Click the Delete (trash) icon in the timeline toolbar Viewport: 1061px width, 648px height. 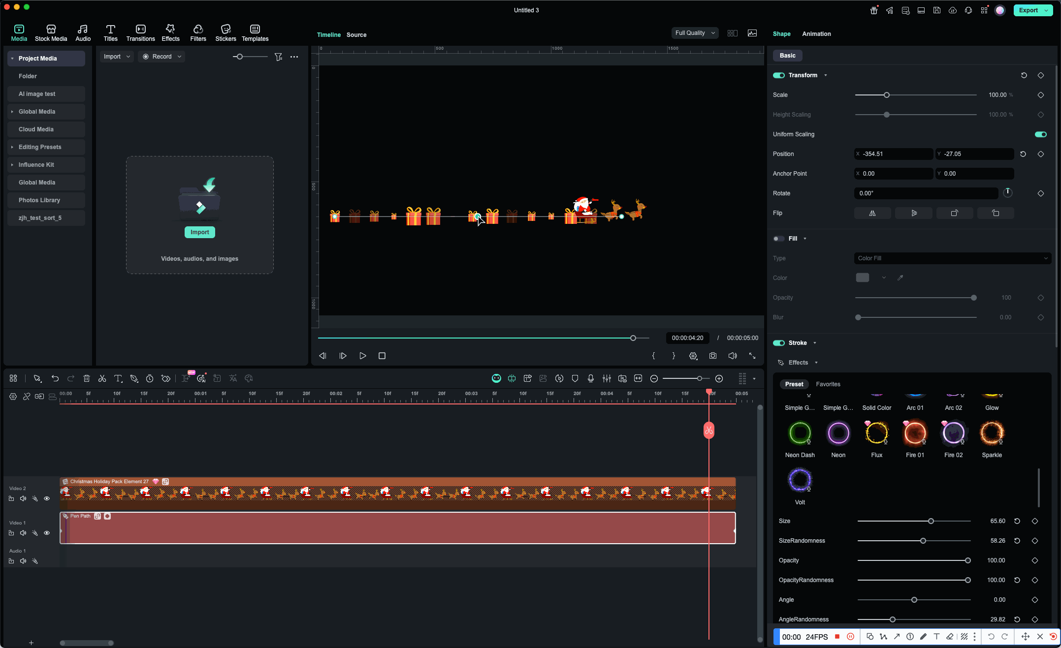87,378
